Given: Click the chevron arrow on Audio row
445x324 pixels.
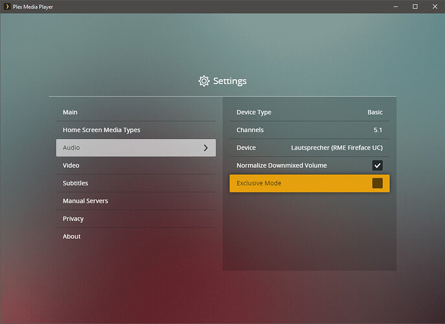Looking at the screenshot, I should [x=206, y=148].
